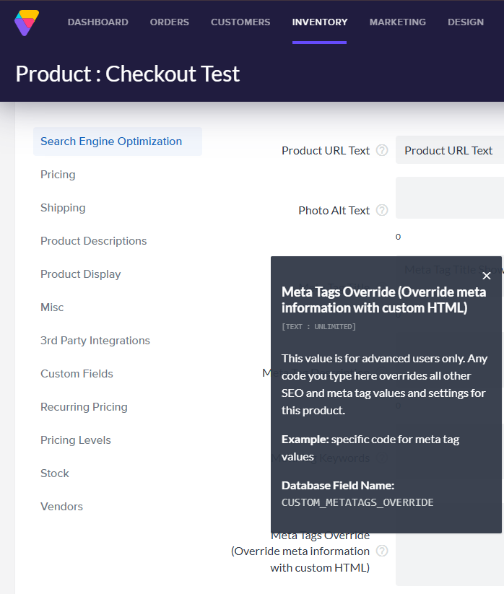
Task: Click help icon beside Photo Alt Text
Action: 382,211
